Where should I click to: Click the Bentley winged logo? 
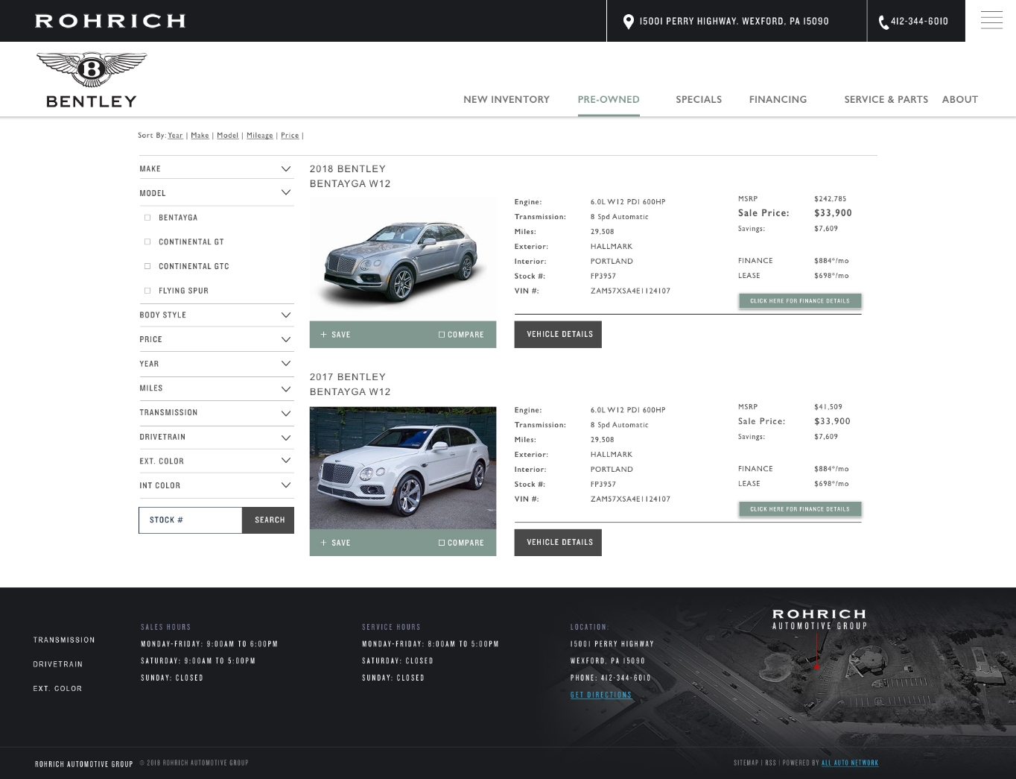tap(92, 80)
